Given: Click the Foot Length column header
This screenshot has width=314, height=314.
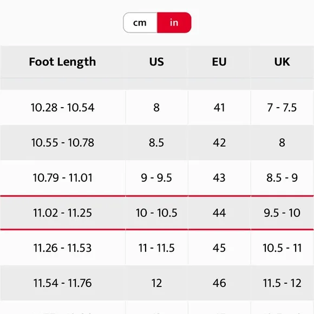Looking at the screenshot, I should pos(62,62).
